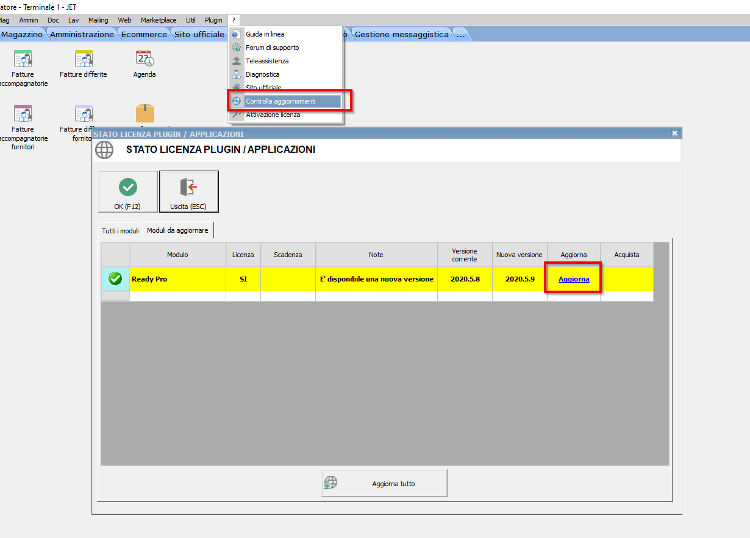The image size is (750, 538).
Task: Open the Util menu
Action: (x=191, y=20)
